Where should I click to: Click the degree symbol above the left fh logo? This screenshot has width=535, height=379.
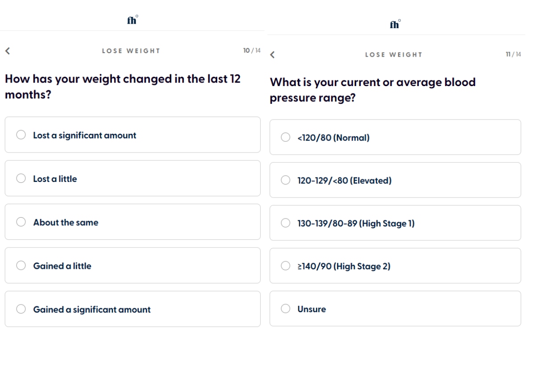[136, 16]
